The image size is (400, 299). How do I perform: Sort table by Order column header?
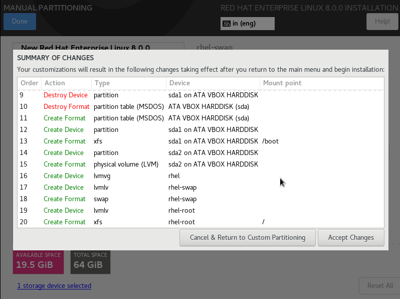30,83
